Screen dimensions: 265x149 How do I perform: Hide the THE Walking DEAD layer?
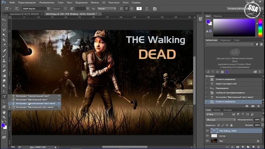(207, 131)
